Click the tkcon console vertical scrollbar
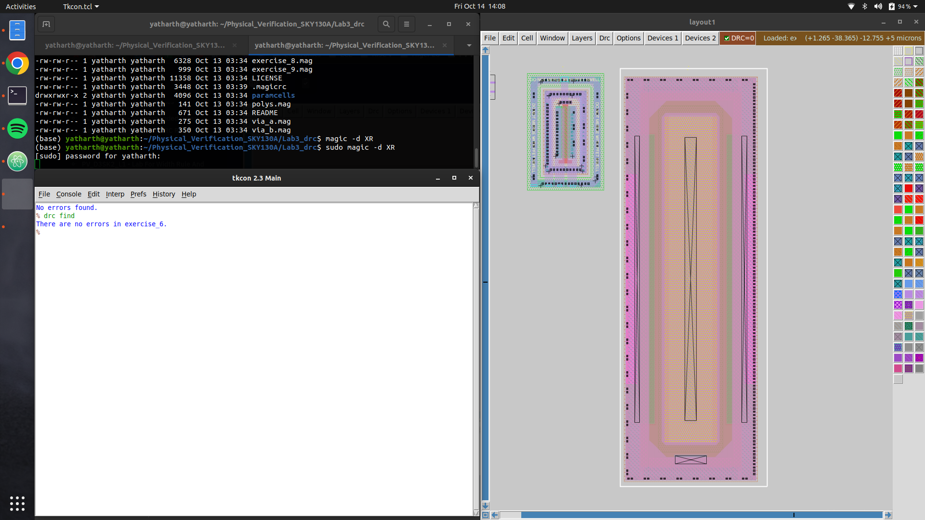The width and height of the screenshot is (925, 520). coord(476,359)
